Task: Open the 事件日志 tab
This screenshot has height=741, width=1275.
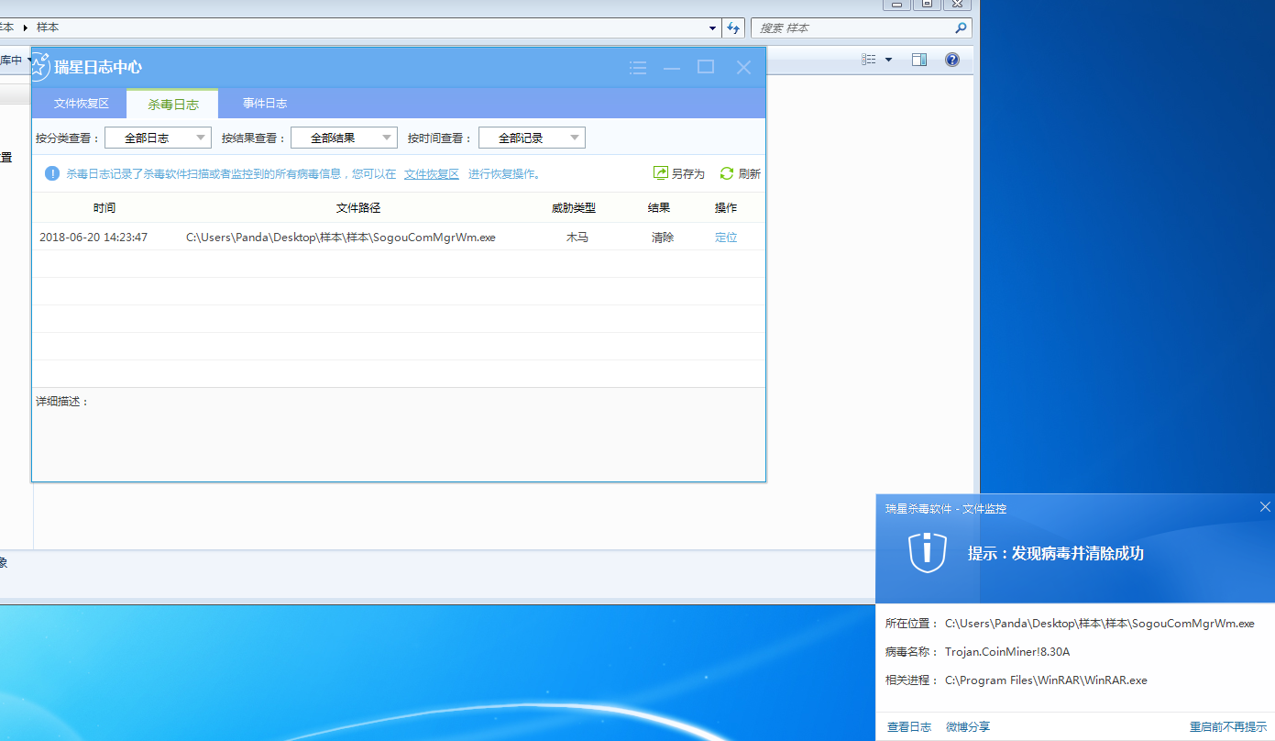Action: tap(265, 104)
